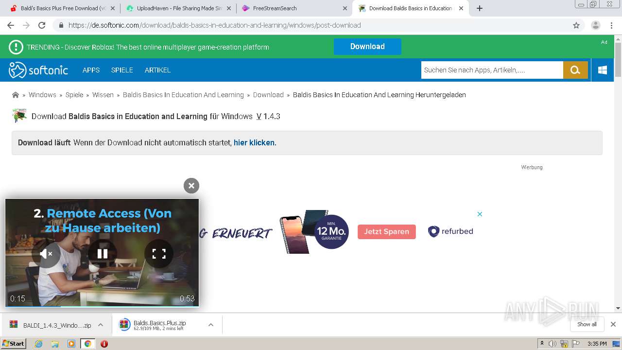Open the system tray volume icon
Screen dimensions: 622x350
pos(553,344)
